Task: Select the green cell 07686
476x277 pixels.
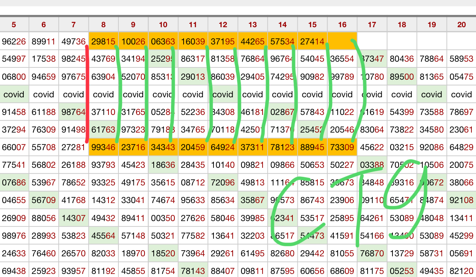Action: pos(14,182)
